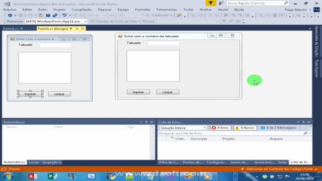Toggle auto-hide pin on Automáticos panel
This screenshot has width=322, height=181.
click(x=146, y=122)
